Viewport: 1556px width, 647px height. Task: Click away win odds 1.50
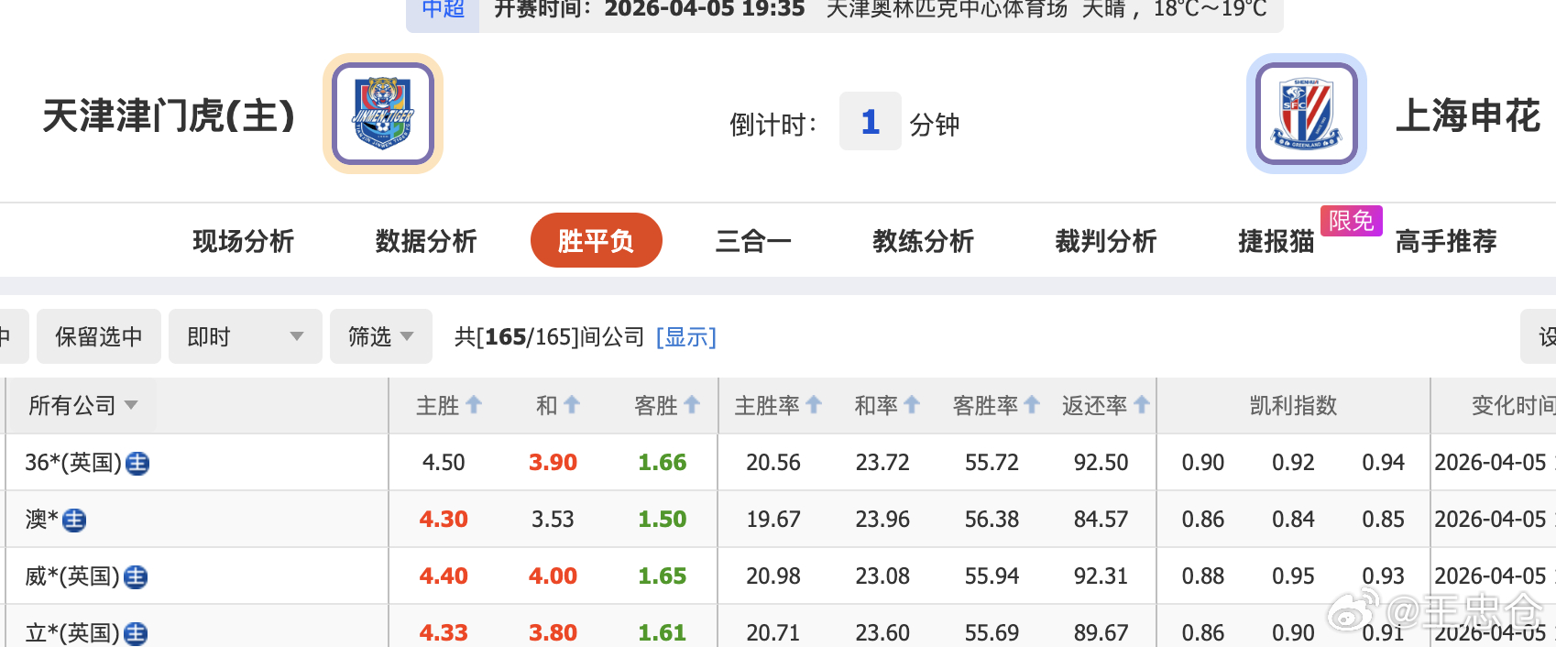[663, 520]
